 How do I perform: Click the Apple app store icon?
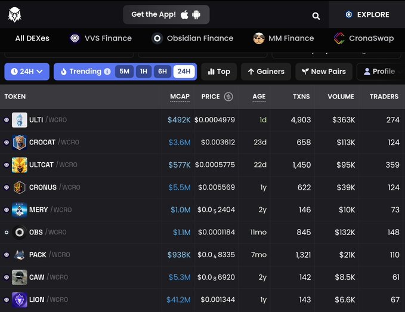coord(184,15)
